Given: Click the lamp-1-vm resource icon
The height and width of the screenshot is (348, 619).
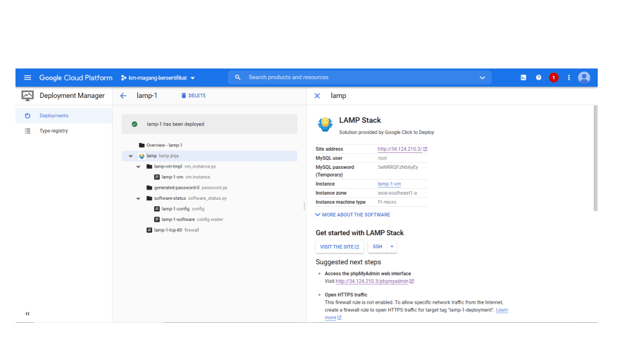Looking at the screenshot, I should [x=157, y=177].
